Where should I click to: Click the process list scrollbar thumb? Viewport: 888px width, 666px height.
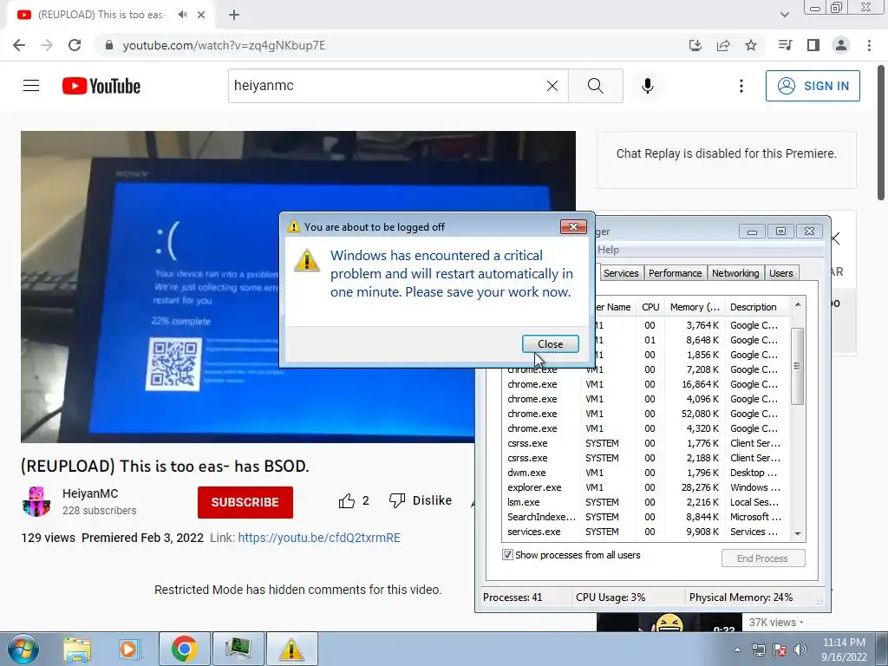(798, 366)
